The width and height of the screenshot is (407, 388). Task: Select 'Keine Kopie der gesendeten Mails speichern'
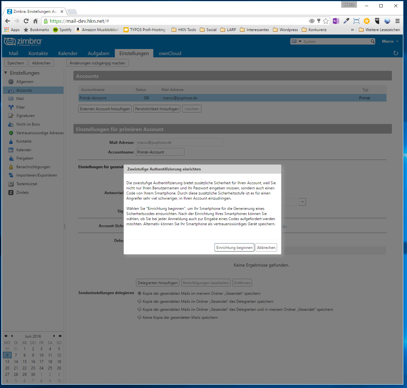click(140, 318)
